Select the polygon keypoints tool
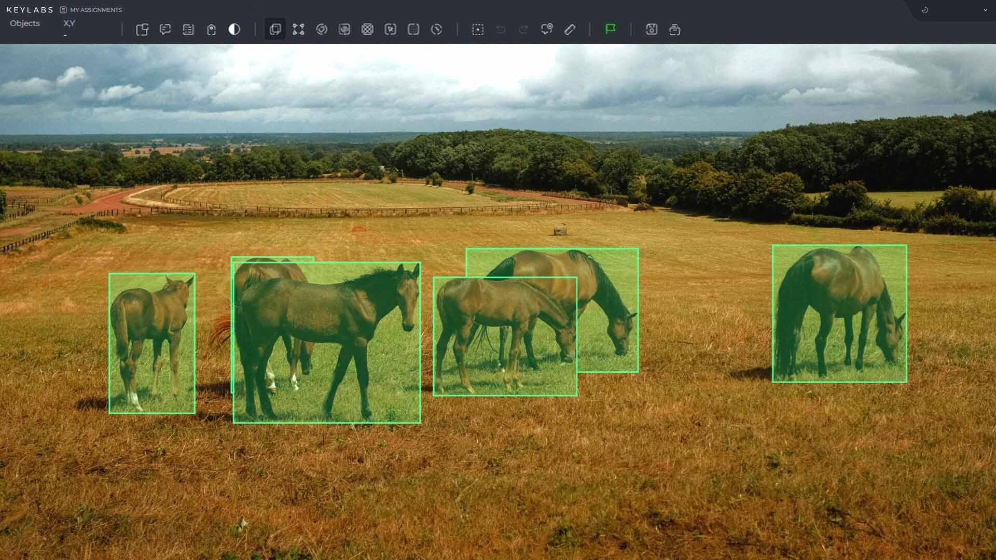The image size is (996, 560). (298, 30)
